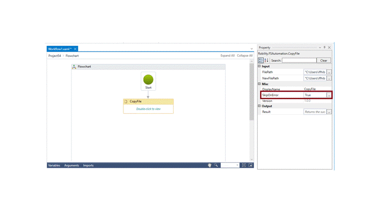Click the Flowchart header icon
The height and width of the screenshot is (216, 385).
[x=74, y=67]
